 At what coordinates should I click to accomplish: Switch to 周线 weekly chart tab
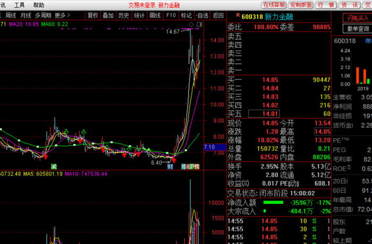(11, 15)
